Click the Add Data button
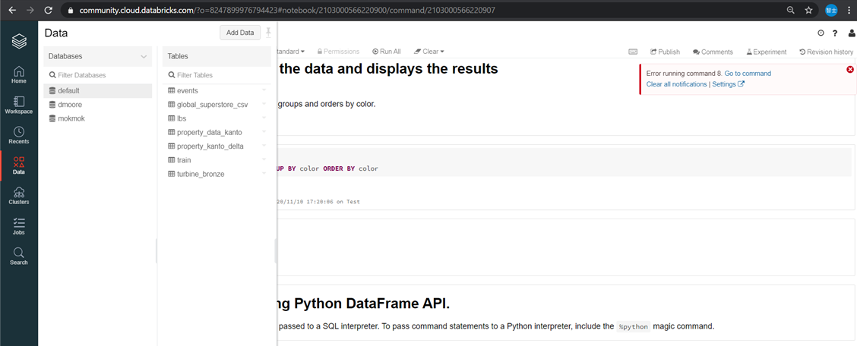This screenshot has height=346, width=857. point(240,32)
